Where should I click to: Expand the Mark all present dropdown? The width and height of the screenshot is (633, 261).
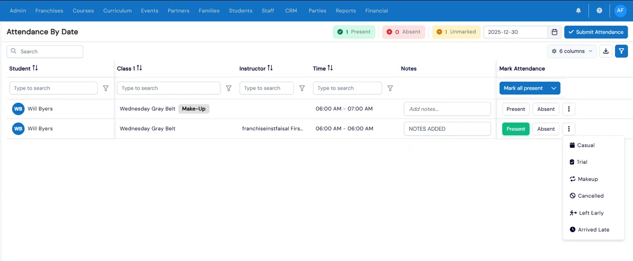[554, 88]
